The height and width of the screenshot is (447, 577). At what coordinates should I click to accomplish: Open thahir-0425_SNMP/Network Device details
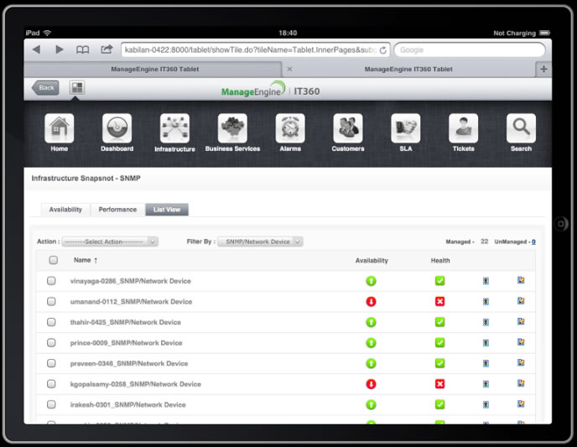[126, 322]
